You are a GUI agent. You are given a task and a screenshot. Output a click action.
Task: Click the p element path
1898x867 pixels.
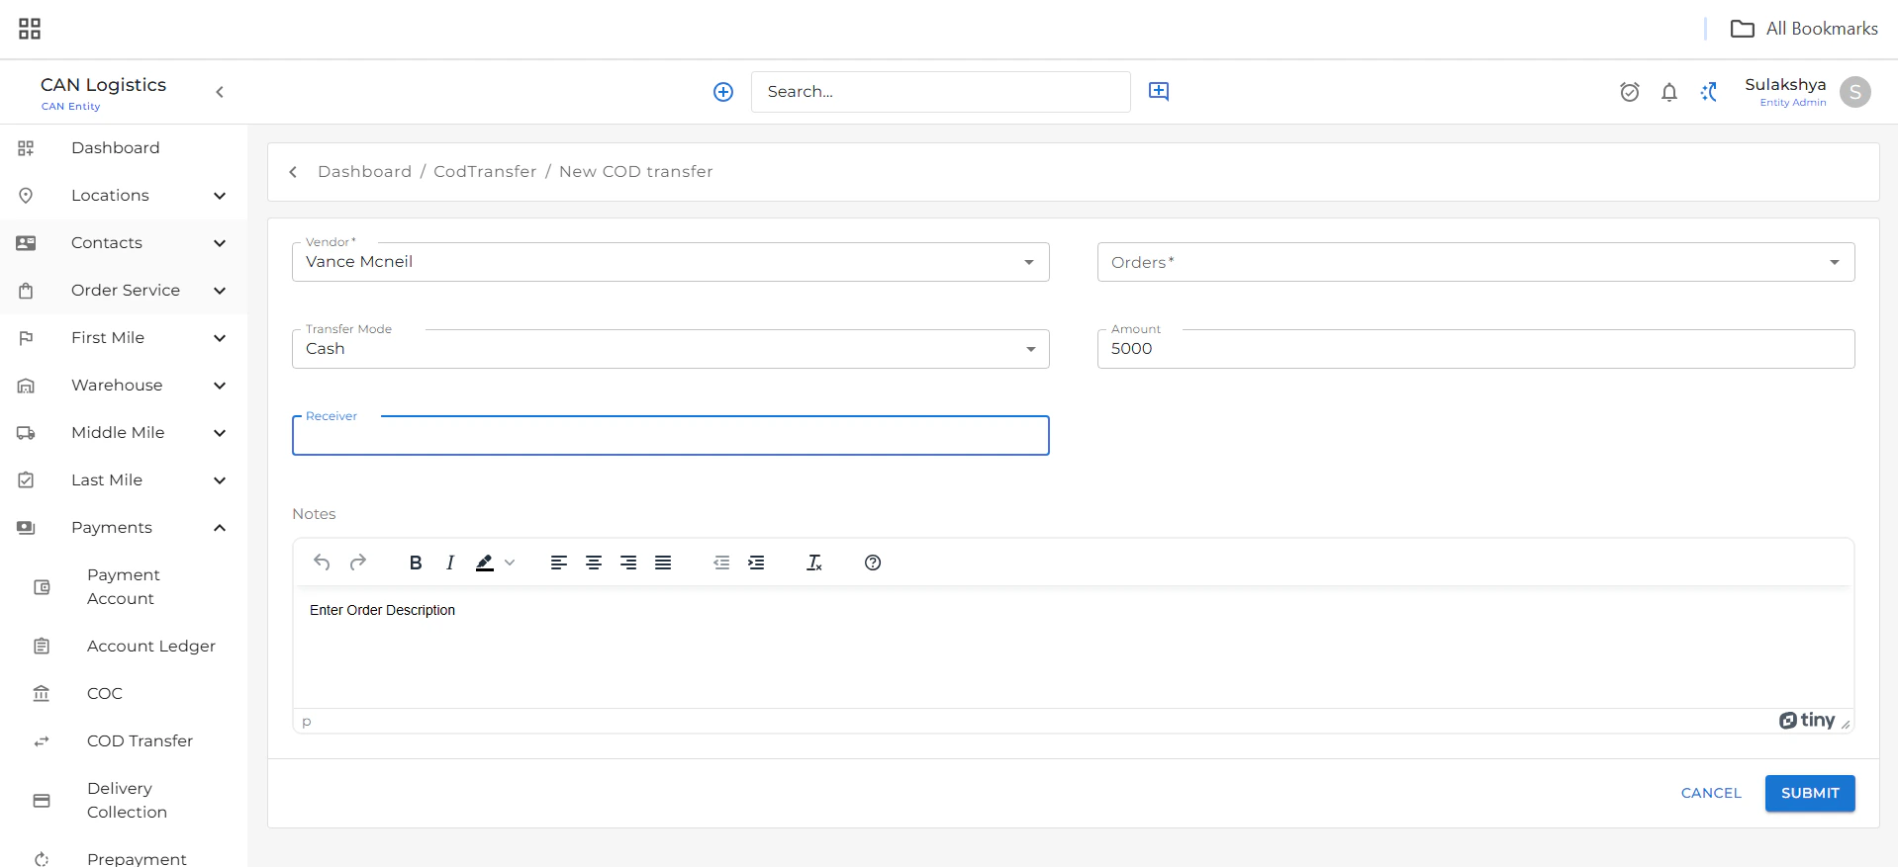(307, 722)
